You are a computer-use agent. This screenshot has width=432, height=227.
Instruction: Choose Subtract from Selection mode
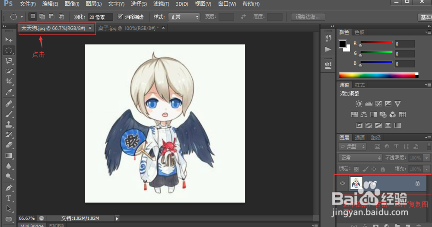(51, 16)
